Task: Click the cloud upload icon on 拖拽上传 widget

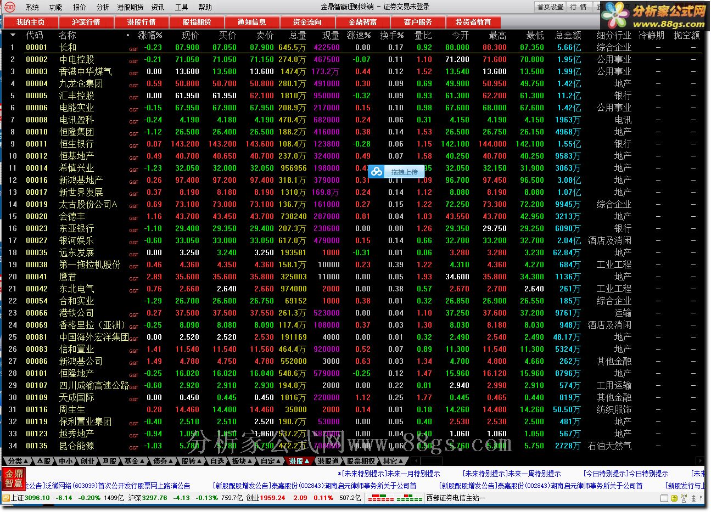Action: coord(376,172)
